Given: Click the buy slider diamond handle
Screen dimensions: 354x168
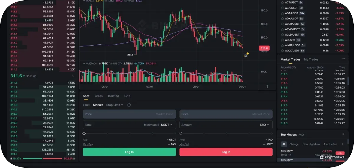Looking at the screenshot, I should (84, 133).
